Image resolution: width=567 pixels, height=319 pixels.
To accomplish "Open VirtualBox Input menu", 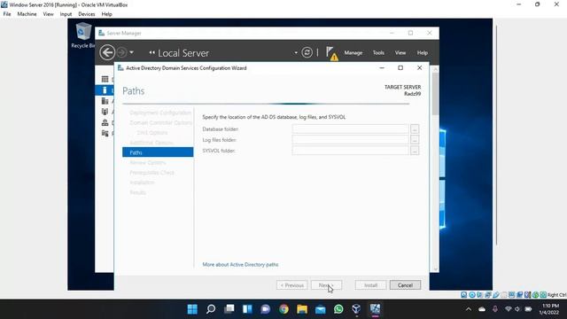I will pos(66,14).
